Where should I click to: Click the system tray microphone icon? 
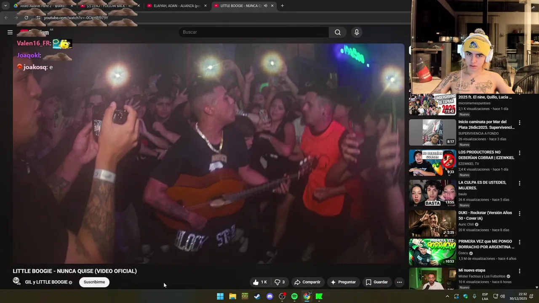point(475,296)
